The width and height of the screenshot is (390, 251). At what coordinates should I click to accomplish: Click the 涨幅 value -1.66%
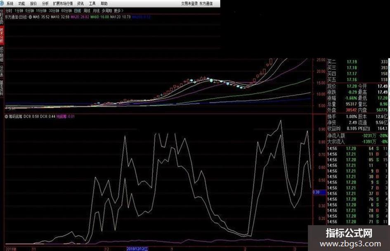tap(351, 98)
